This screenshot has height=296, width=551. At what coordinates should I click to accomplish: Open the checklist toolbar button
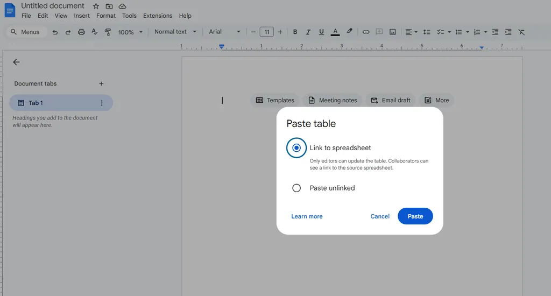click(440, 32)
